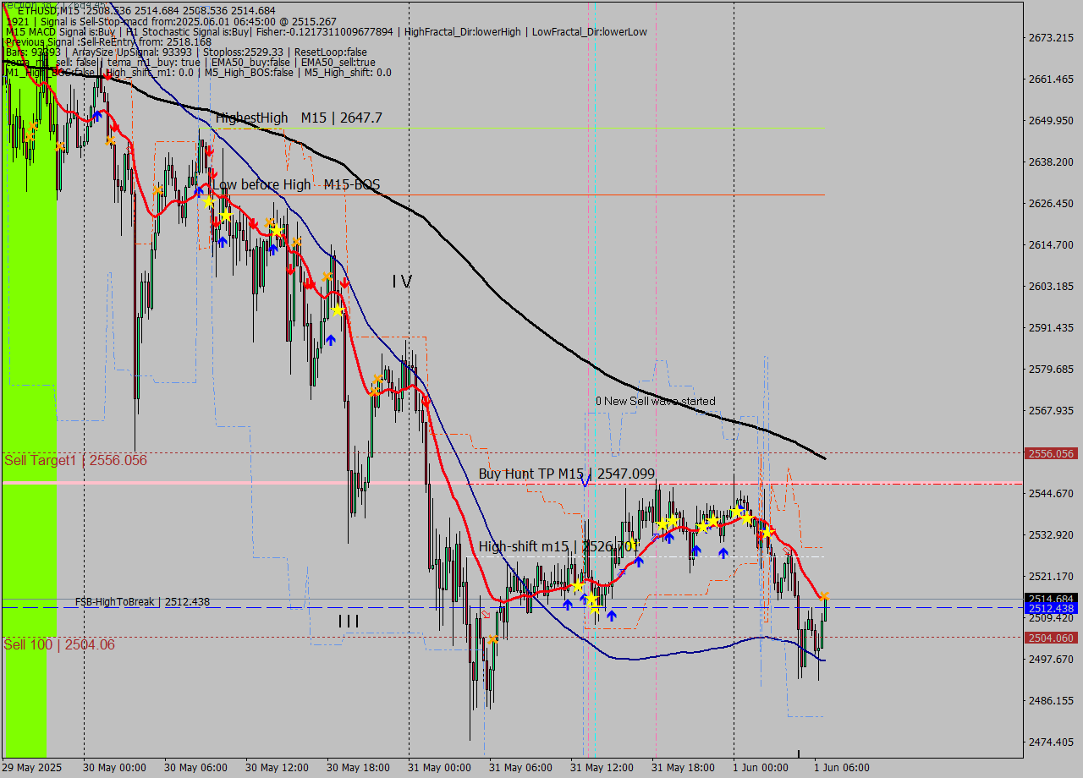Select the "Sell 100 | 2504.06" label
Viewport: 1083px width, 778px height.
59,645
